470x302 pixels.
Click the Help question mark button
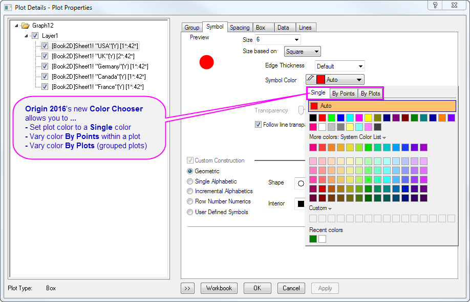[x=435, y=5]
